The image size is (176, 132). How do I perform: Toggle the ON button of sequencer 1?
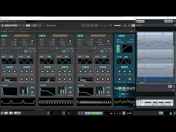tap(4, 36)
